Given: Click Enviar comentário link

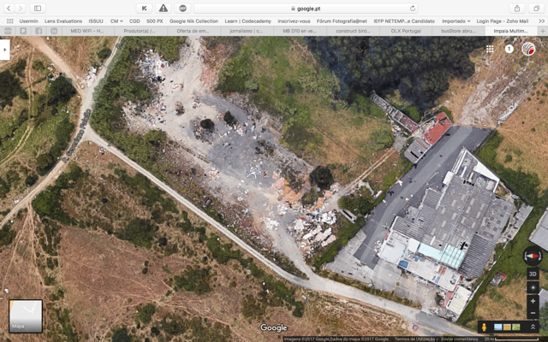Looking at the screenshot, I should pos(460,339).
